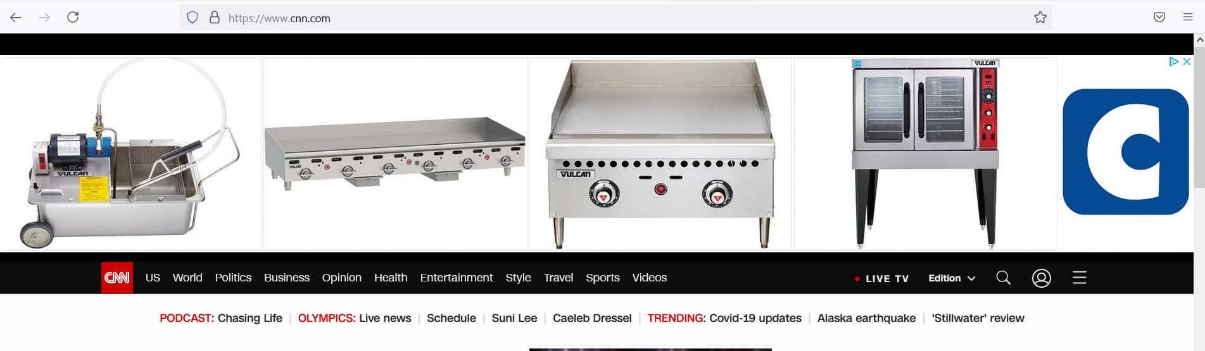The image size is (1205, 351).
Task: Click the CNN logo
Action: click(x=117, y=278)
